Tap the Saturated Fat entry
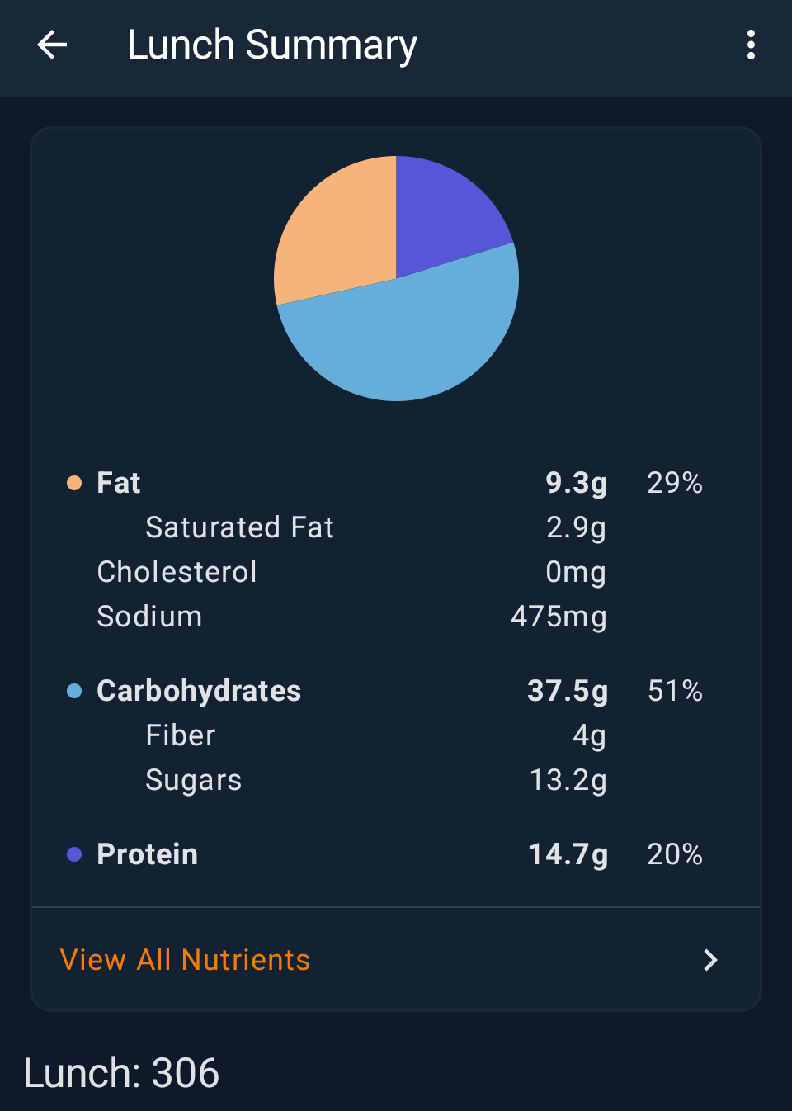 coord(239,527)
